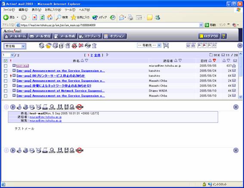Click the printer icon above the message header
The image size is (244, 188).
pyautogui.click(x=45, y=107)
